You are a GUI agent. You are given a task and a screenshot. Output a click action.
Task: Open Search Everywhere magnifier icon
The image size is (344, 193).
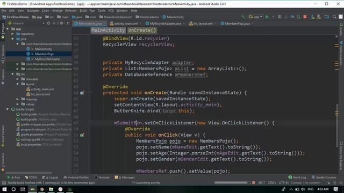coord(334,17)
